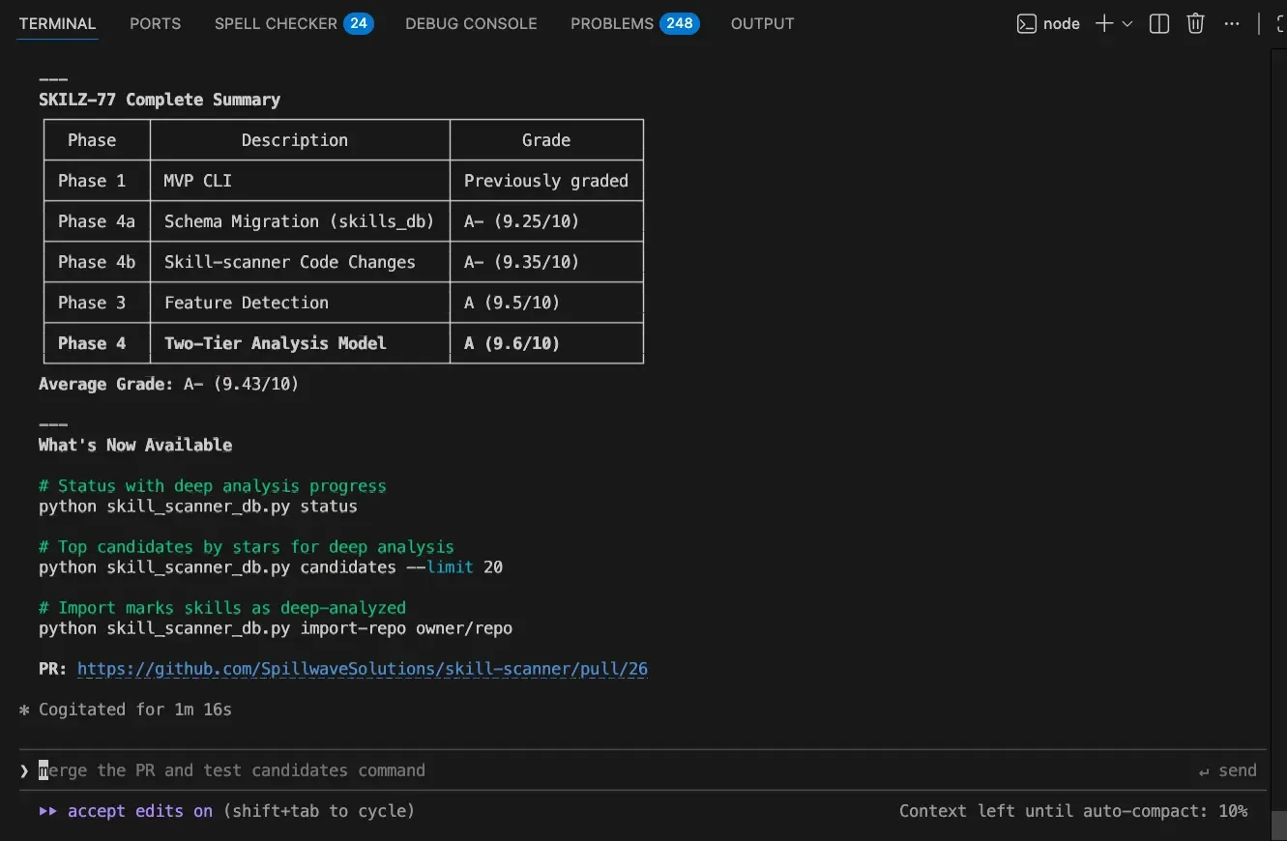Open the terminal more actions menu
The width and height of the screenshot is (1287, 841).
click(1232, 24)
